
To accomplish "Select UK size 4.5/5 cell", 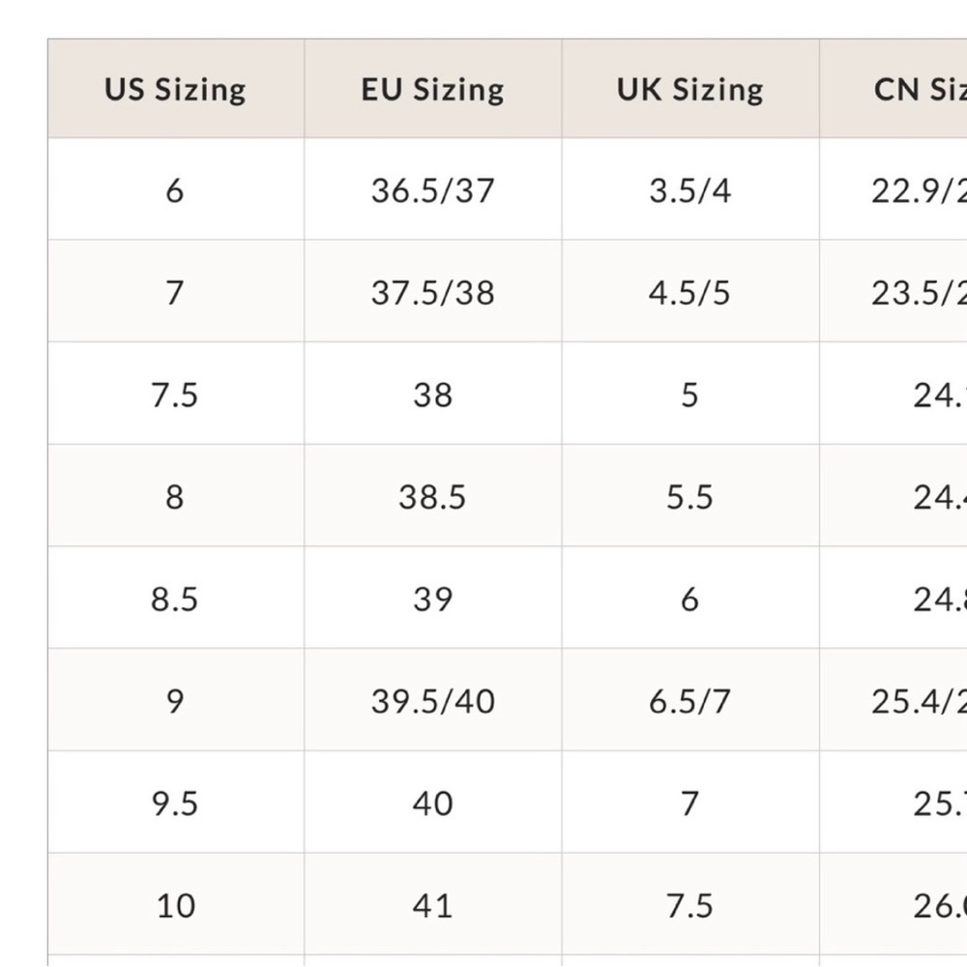I will [x=689, y=292].
